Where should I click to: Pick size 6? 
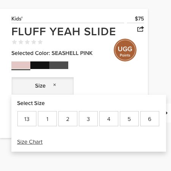point(150,119)
